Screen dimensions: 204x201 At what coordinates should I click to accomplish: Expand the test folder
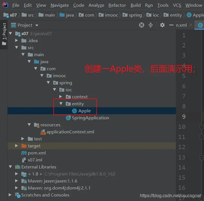(x=23, y=139)
